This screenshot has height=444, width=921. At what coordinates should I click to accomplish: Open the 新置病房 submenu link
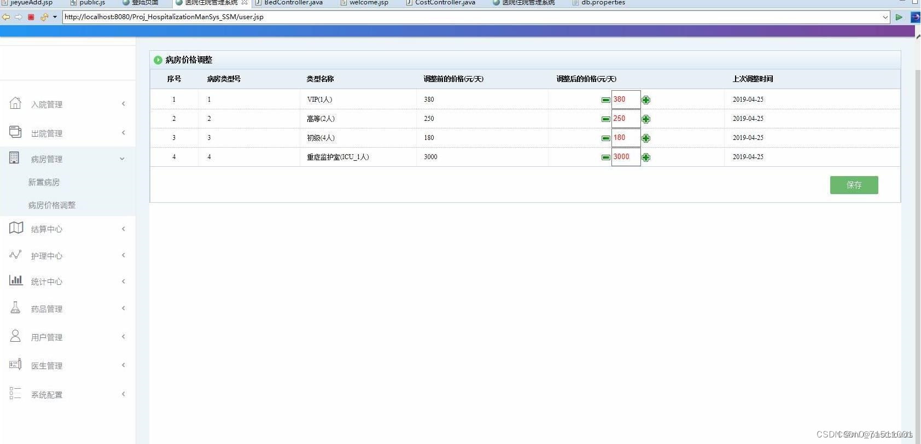coord(44,182)
